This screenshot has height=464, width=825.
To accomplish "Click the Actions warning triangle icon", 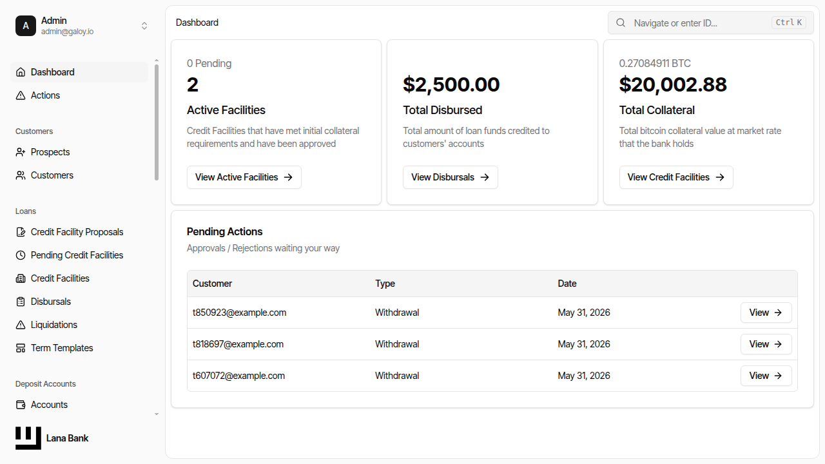I will pyautogui.click(x=21, y=95).
